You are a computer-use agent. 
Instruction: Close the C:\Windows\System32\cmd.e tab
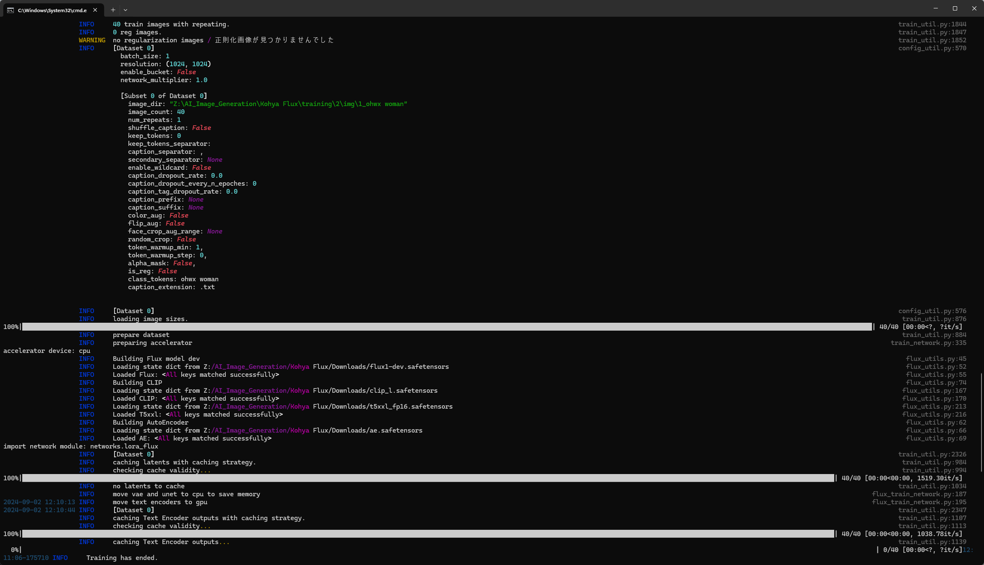click(x=95, y=10)
